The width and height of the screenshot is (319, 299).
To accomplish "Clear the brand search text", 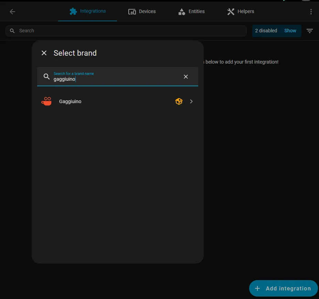I will tap(186, 77).
